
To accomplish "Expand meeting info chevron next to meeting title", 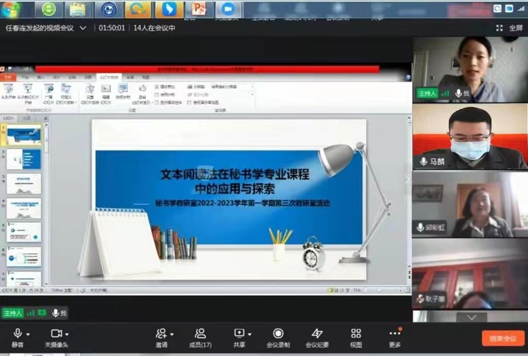I will tap(82, 28).
